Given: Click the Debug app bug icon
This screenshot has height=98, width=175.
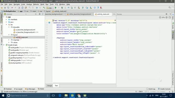Looking at the screenshot, I should pos(62,8).
